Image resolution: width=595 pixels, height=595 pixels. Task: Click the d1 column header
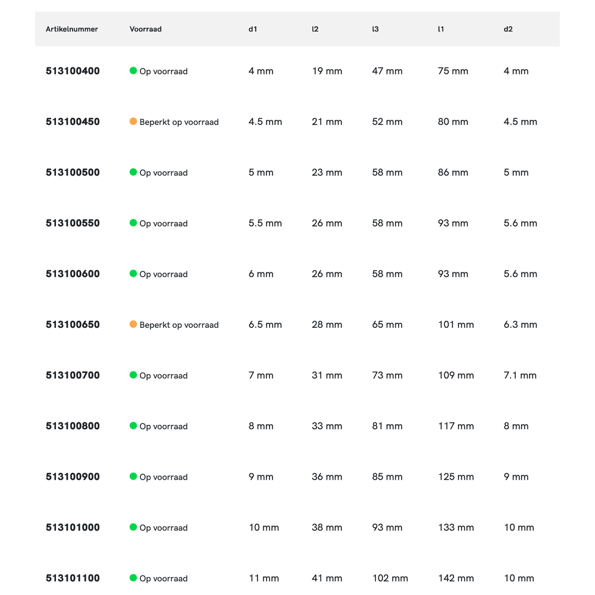click(253, 29)
